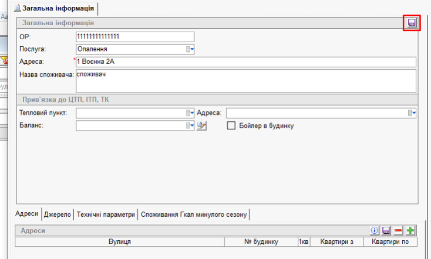Viewport: 431px width, 259px height.
Task: Expand the Тепловий пункт dropdown
Action: tap(190, 113)
